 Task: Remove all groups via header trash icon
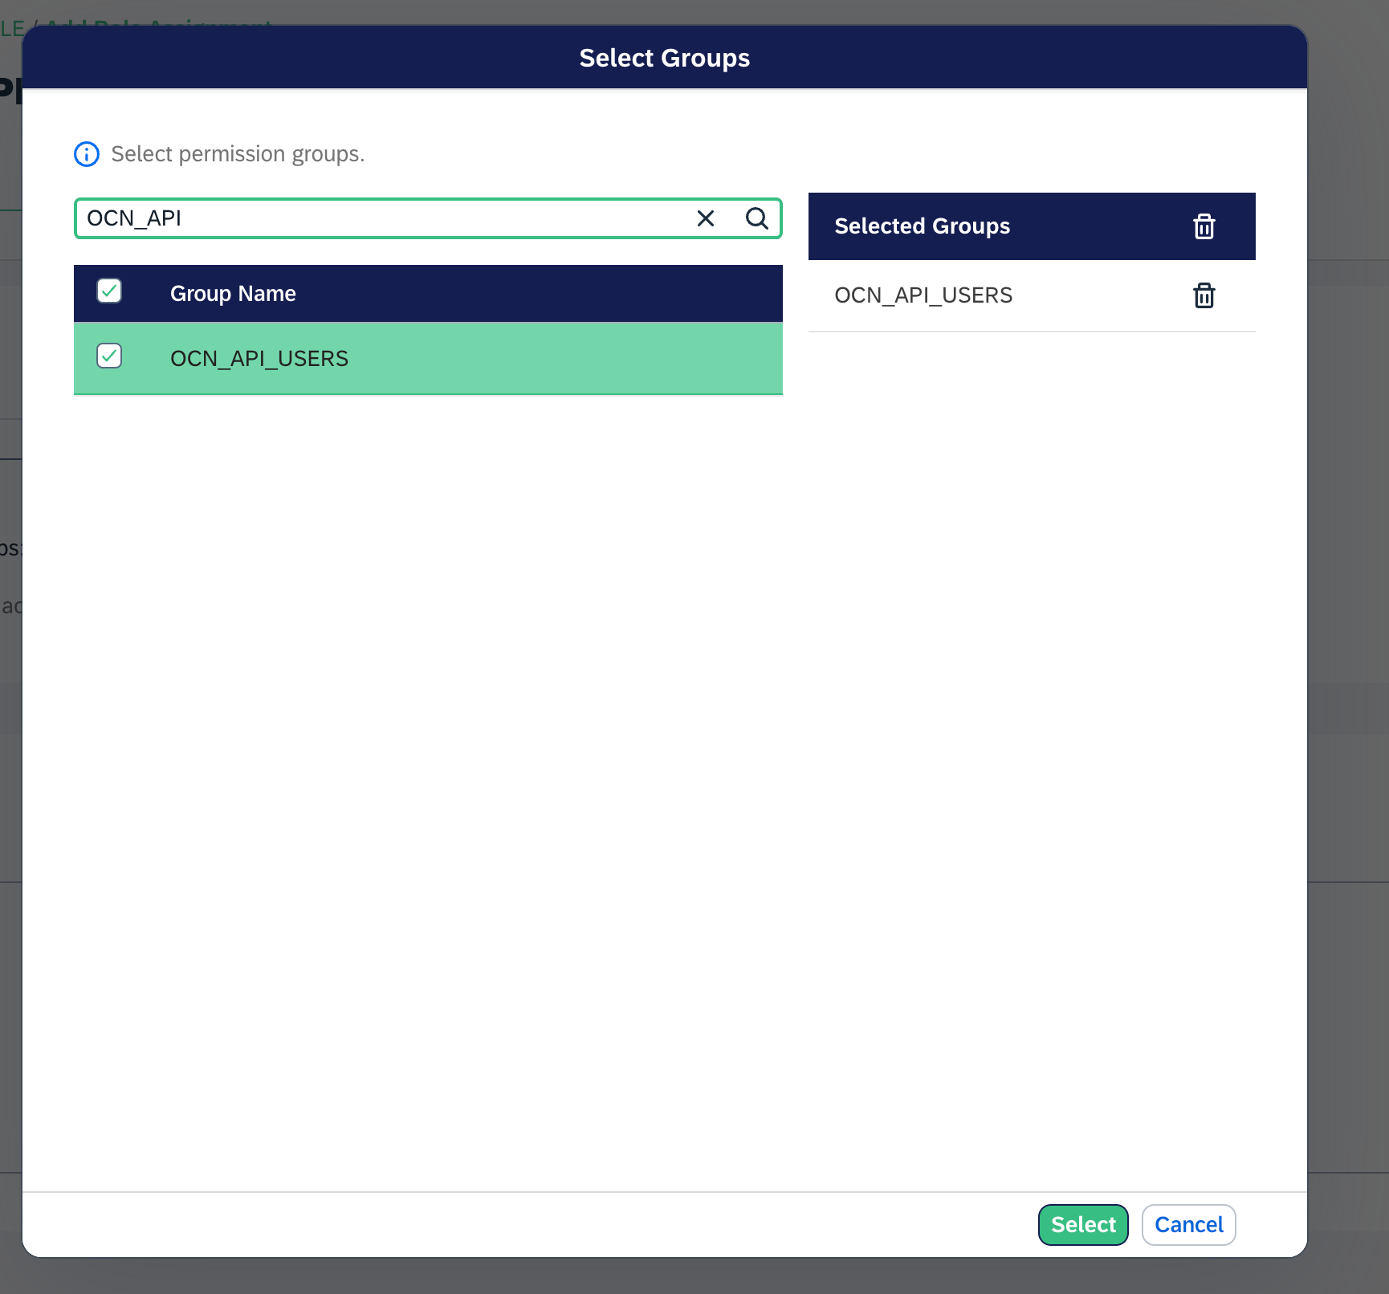click(x=1204, y=226)
